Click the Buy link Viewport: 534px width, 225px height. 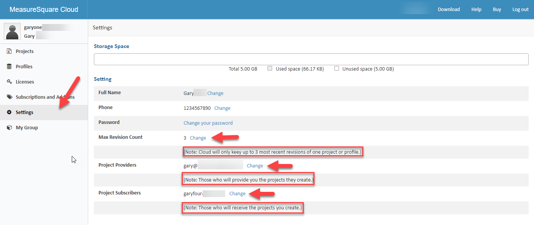coord(497,10)
